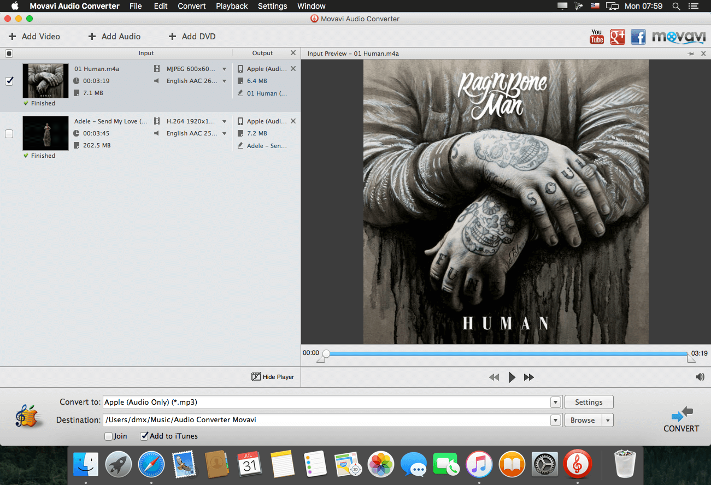Open the Convert menu in the menu bar

pyautogui.click(x=191, y=6)
